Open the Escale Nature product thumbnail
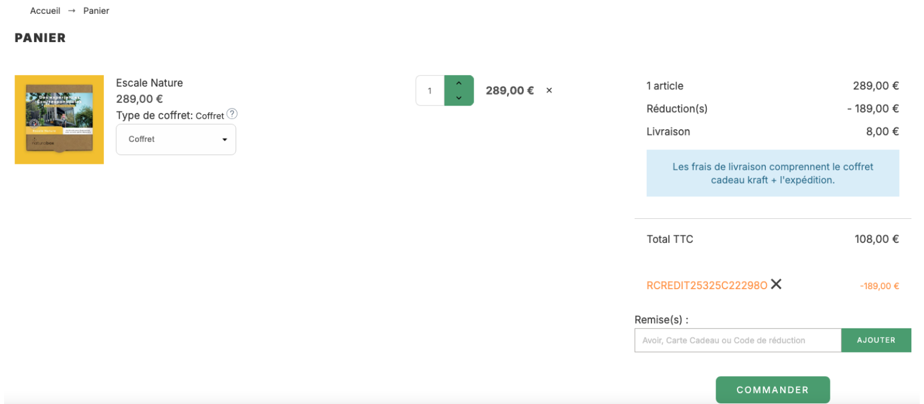Viewport: 924px width, 404px height. (59, 119)
